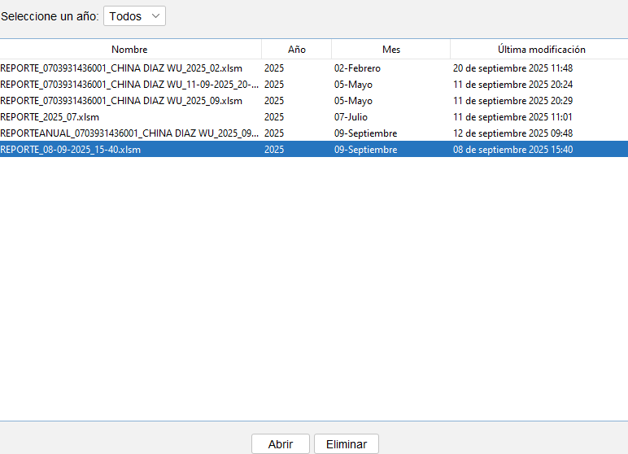Sort list by Nombre column header

[x=130, y=50]
